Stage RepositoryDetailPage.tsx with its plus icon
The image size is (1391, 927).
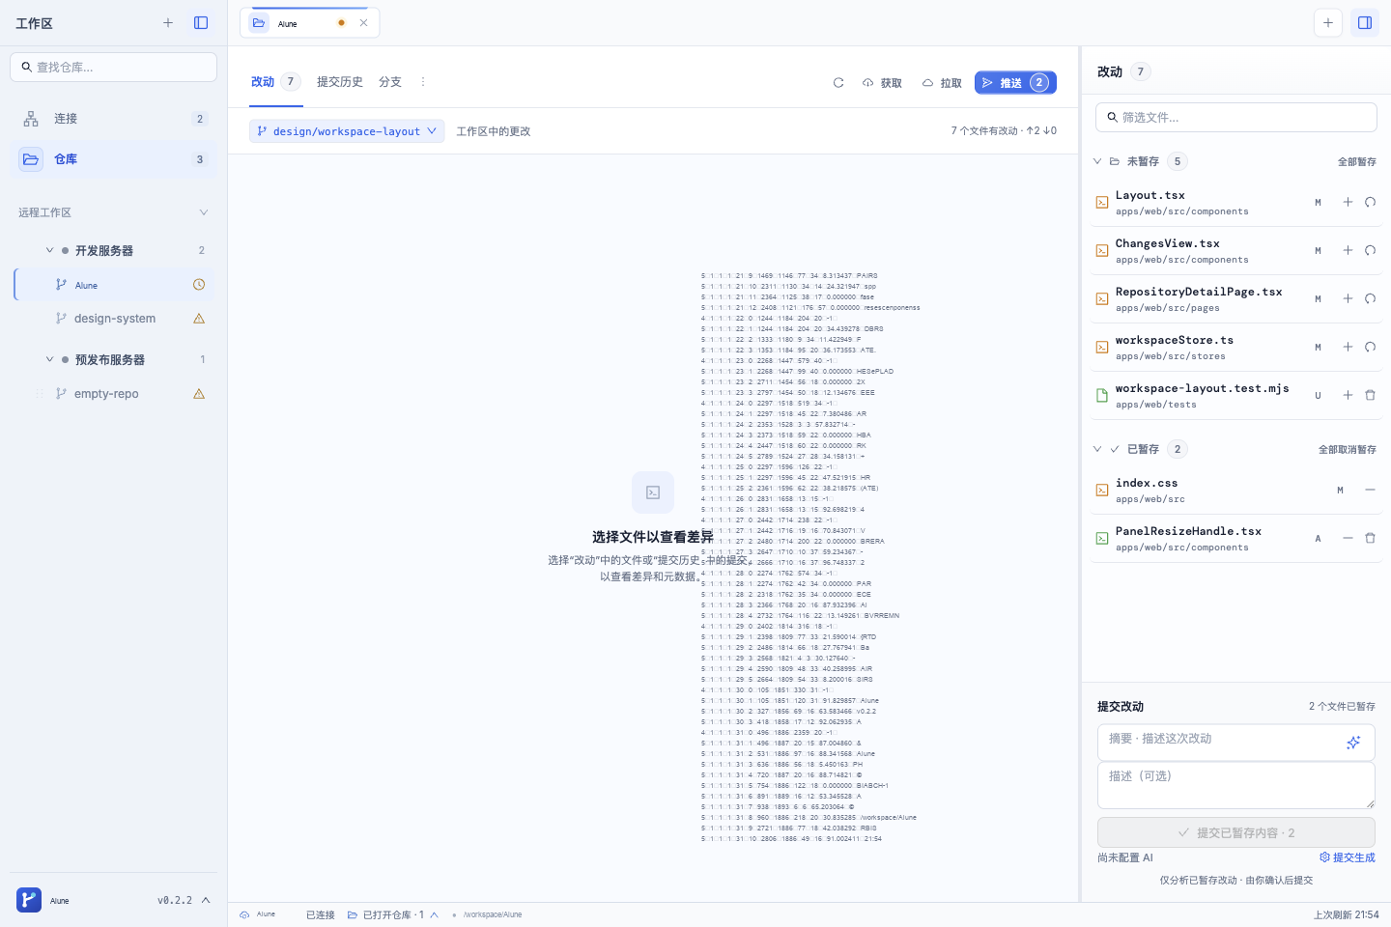tap(1348, 298)
